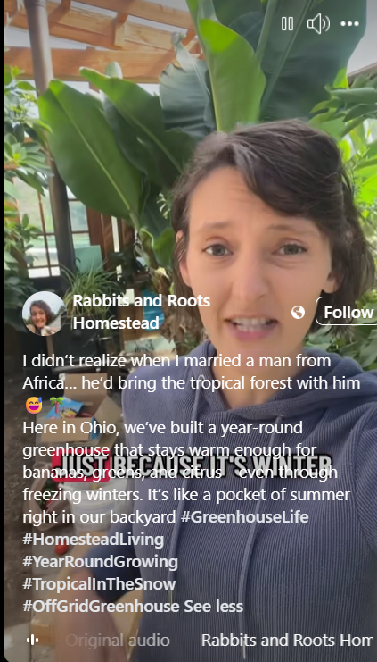The image size is (377, 662).
Task: Pause the reel using the pause icon
Action: (x=287, y=24)
